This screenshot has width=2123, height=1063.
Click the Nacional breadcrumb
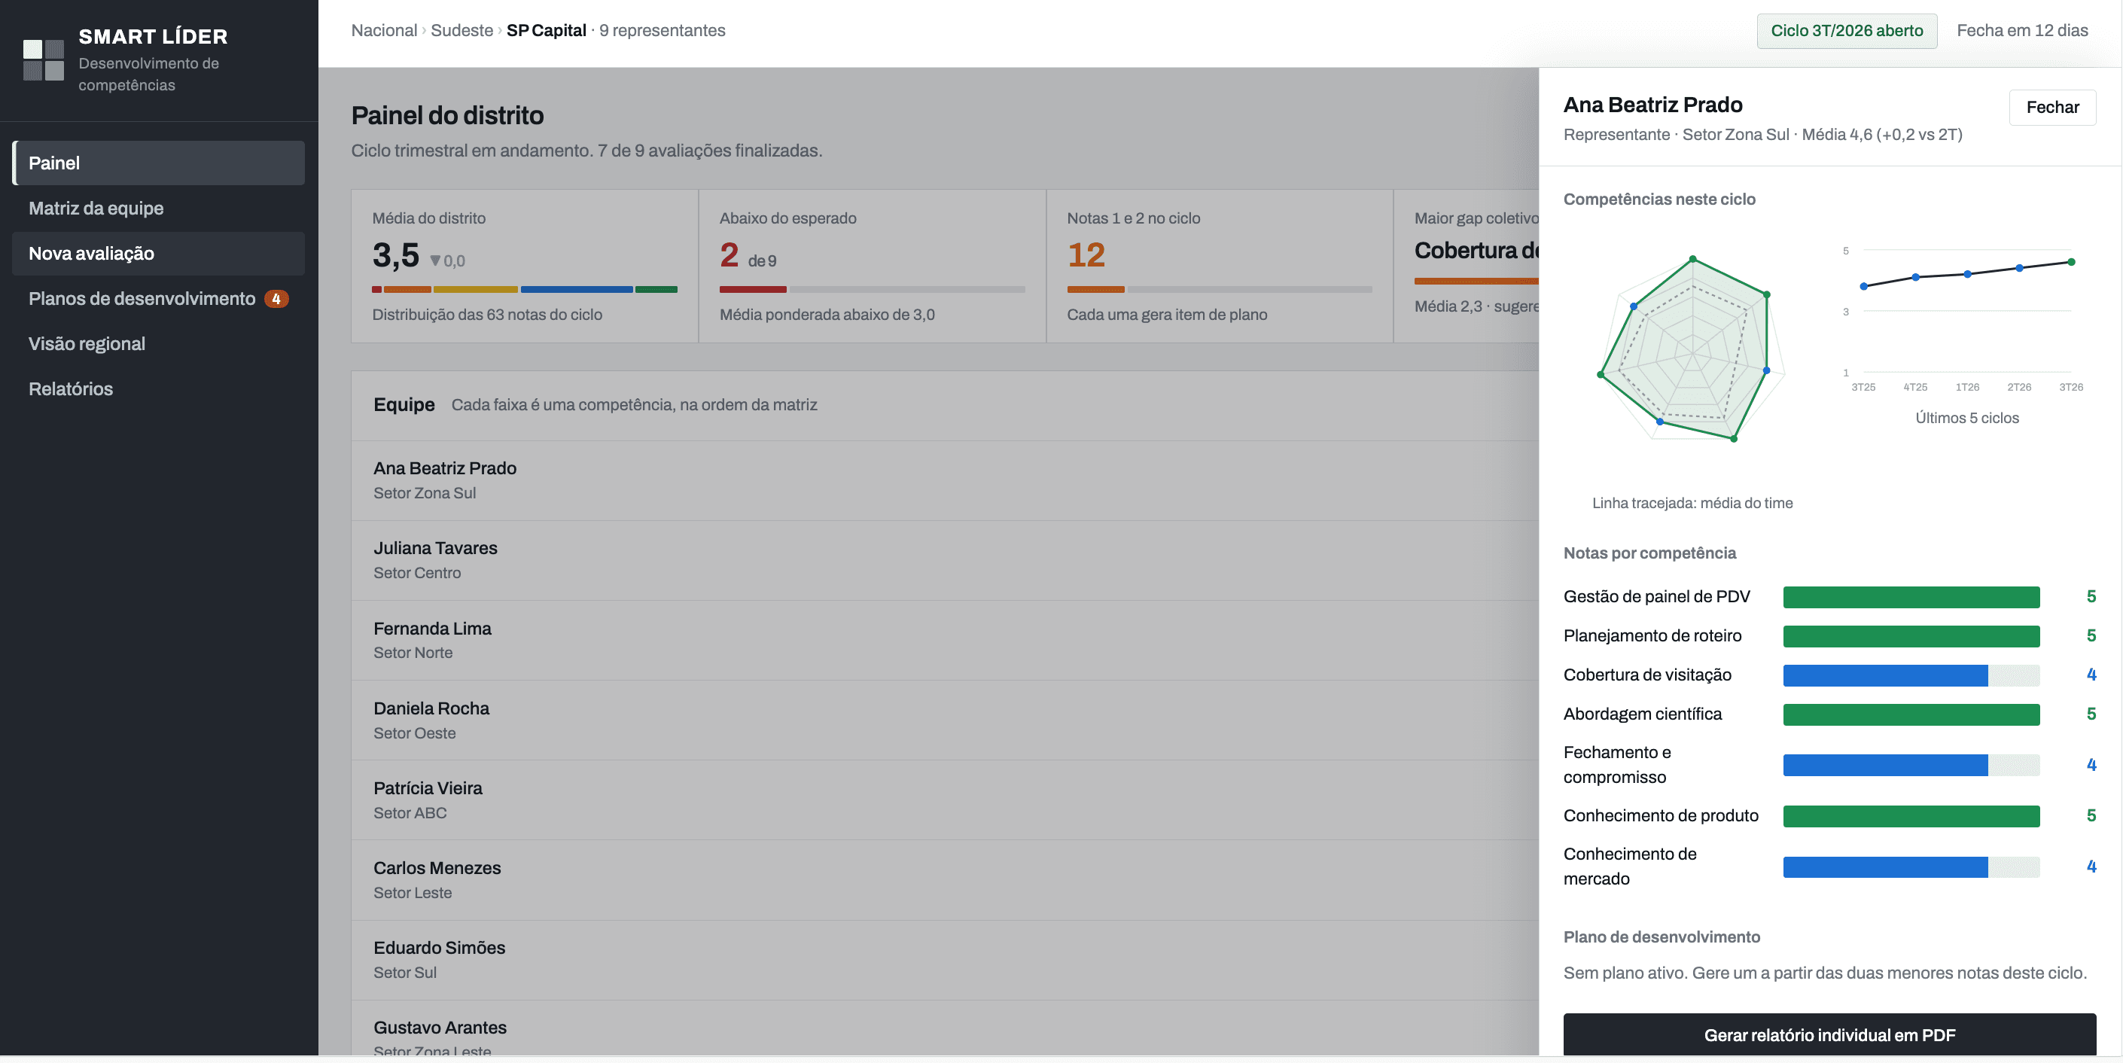click(384, 30)
